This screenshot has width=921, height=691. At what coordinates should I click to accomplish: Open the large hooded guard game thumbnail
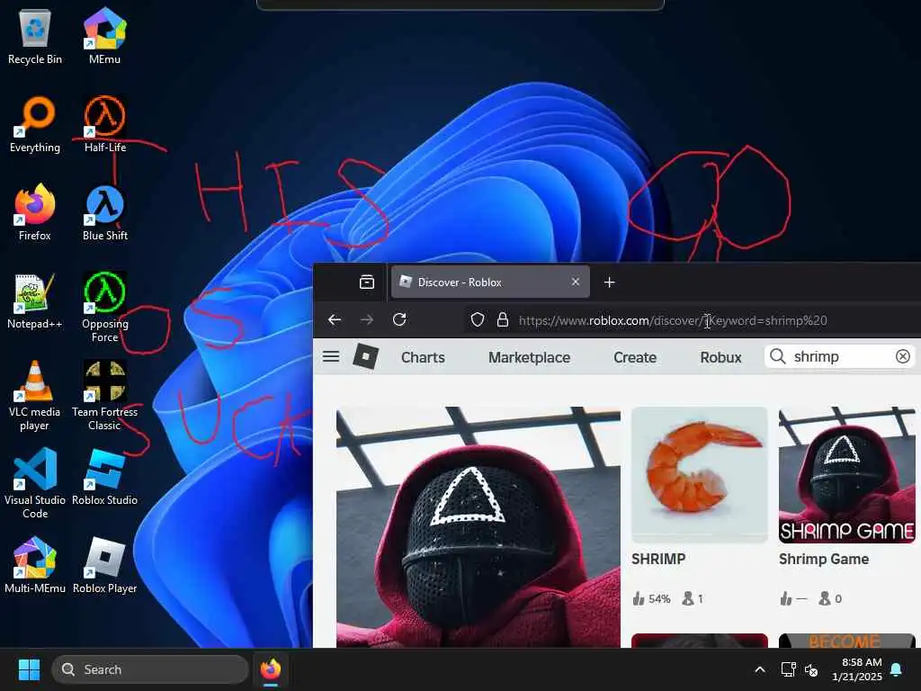click(x=478, y=527)
